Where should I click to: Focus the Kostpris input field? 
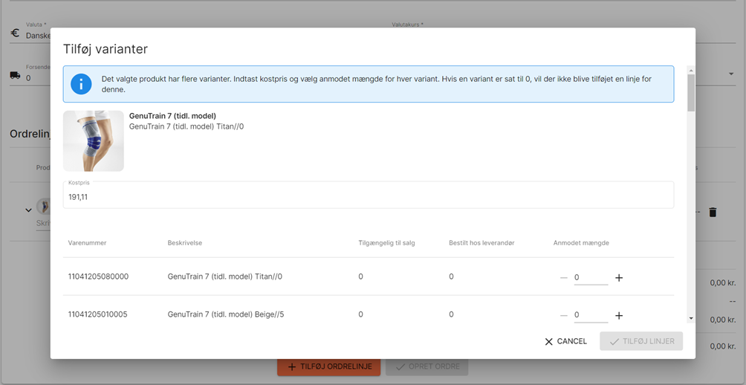369,195
